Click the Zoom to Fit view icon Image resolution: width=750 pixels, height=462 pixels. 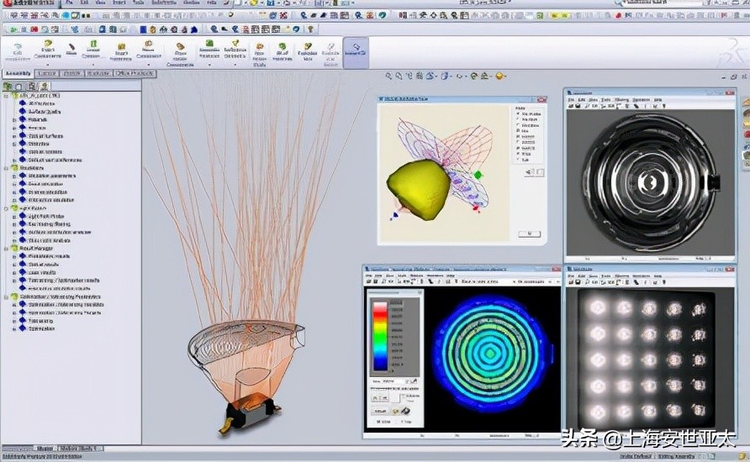tap(388, 76)
